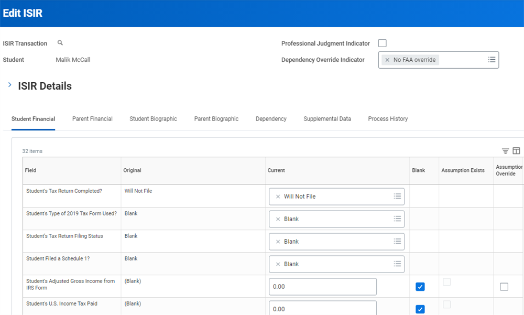This screenshot has width=524, height=315.
Task: Open the Student Biographic tab
Action: coord(154,118)
